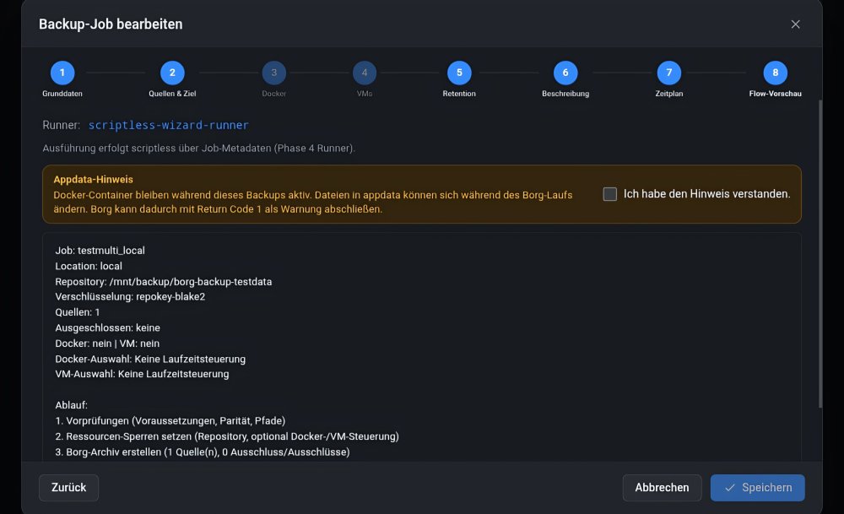The width and height of the screenshot is (844, 514).
Task: Click the 'Appdata-Hinweis' warning title
Action: click(93, 180)
